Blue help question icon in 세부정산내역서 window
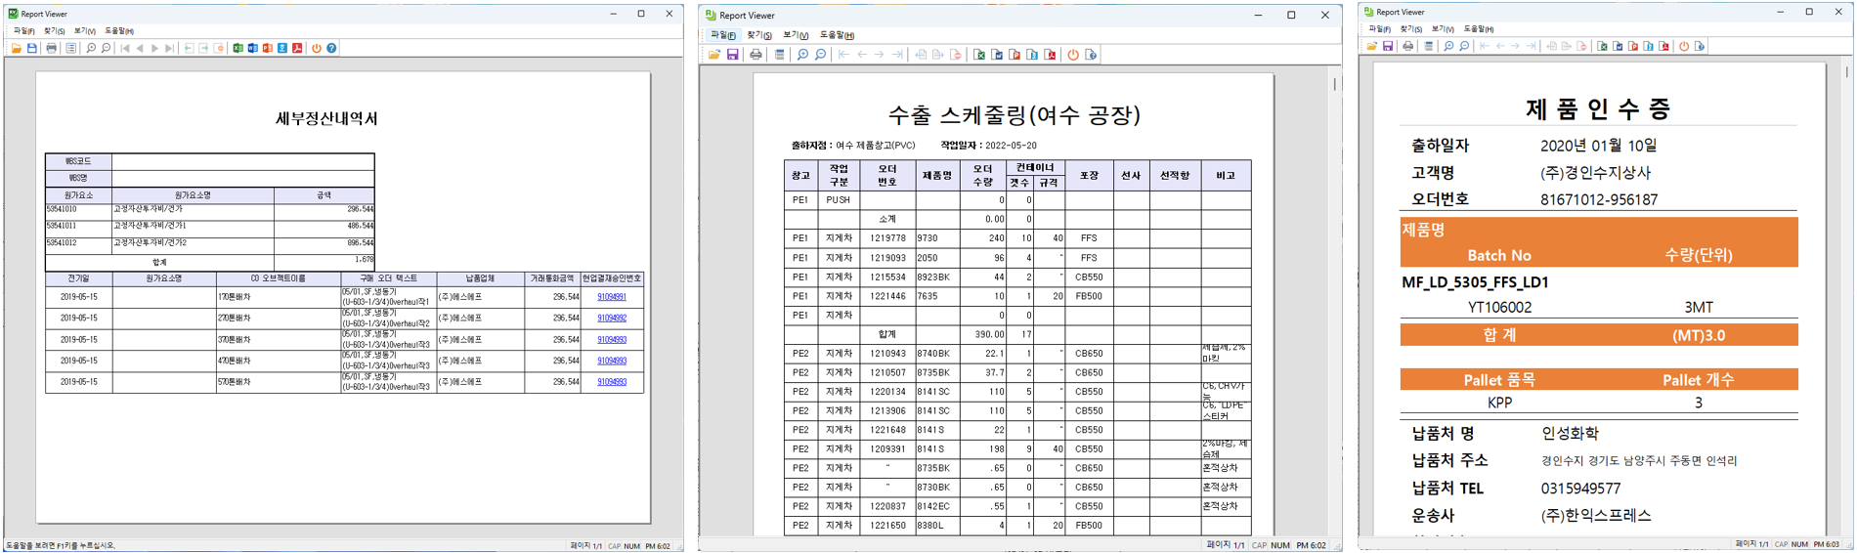This screenshot has height=553, width=1857. click(x=331, y=48)
